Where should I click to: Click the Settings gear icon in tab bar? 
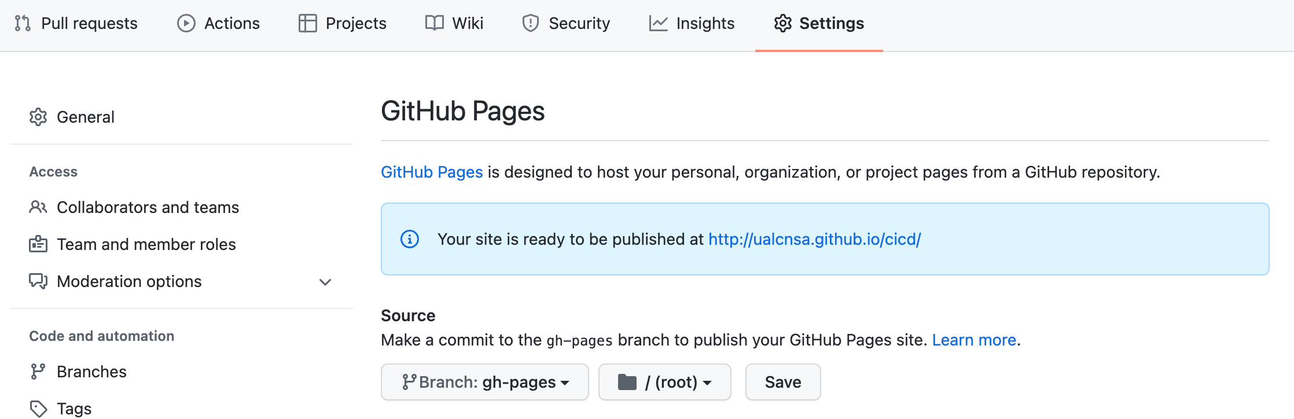click(783, 23)
